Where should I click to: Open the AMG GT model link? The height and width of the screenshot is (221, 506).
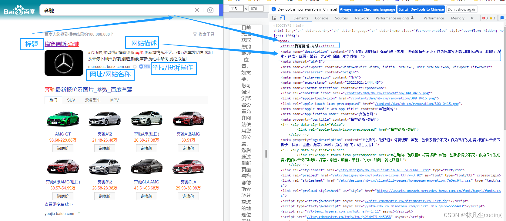pos(63,134)
